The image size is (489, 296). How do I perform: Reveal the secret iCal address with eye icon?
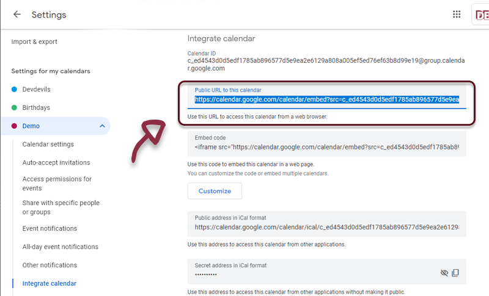click(444, 273)
